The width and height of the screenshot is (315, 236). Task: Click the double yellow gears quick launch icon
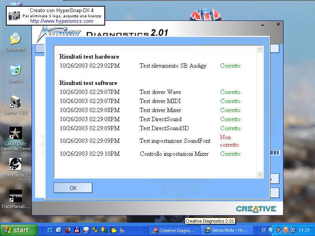point(95,230)
